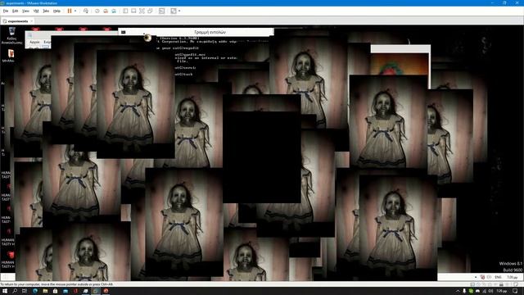Pause the virtual machine with the orange suspend icon
The height and width of the screenshot is (295, 524).
click(x=70, y=11)
